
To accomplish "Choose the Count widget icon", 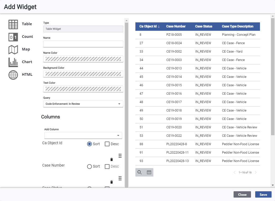I will pos(13,37).
